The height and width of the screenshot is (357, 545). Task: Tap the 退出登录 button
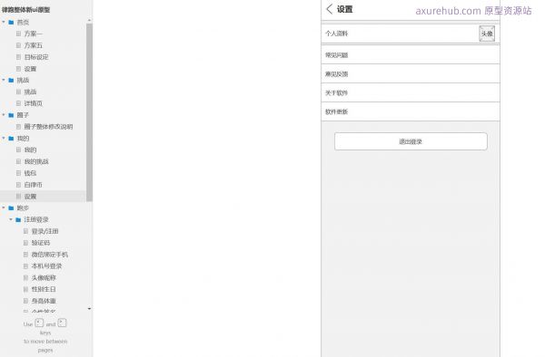pos(411,141)
